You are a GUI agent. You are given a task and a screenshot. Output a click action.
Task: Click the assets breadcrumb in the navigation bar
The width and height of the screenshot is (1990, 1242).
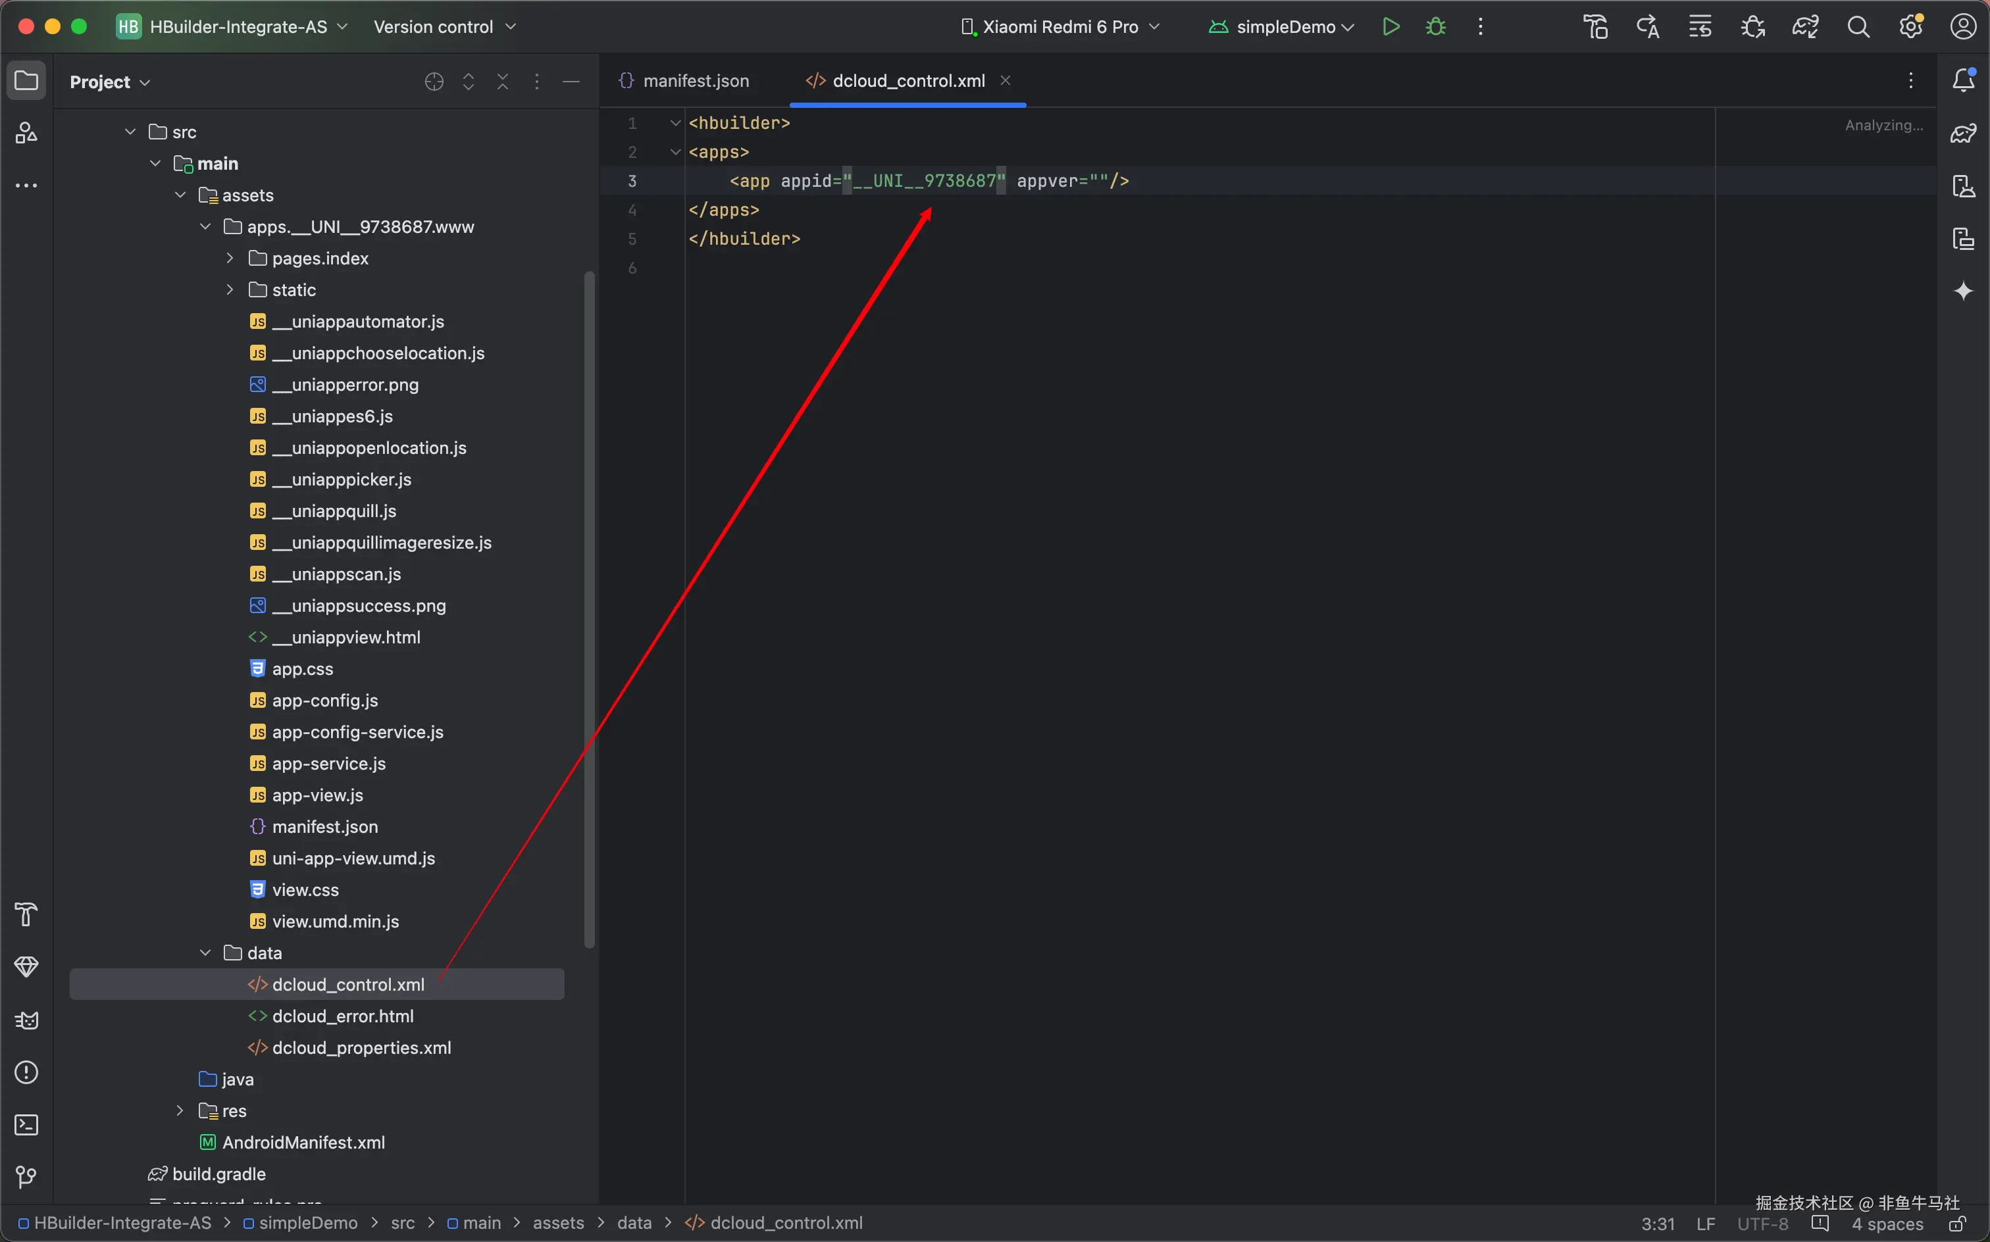(x=558, y=1223)
